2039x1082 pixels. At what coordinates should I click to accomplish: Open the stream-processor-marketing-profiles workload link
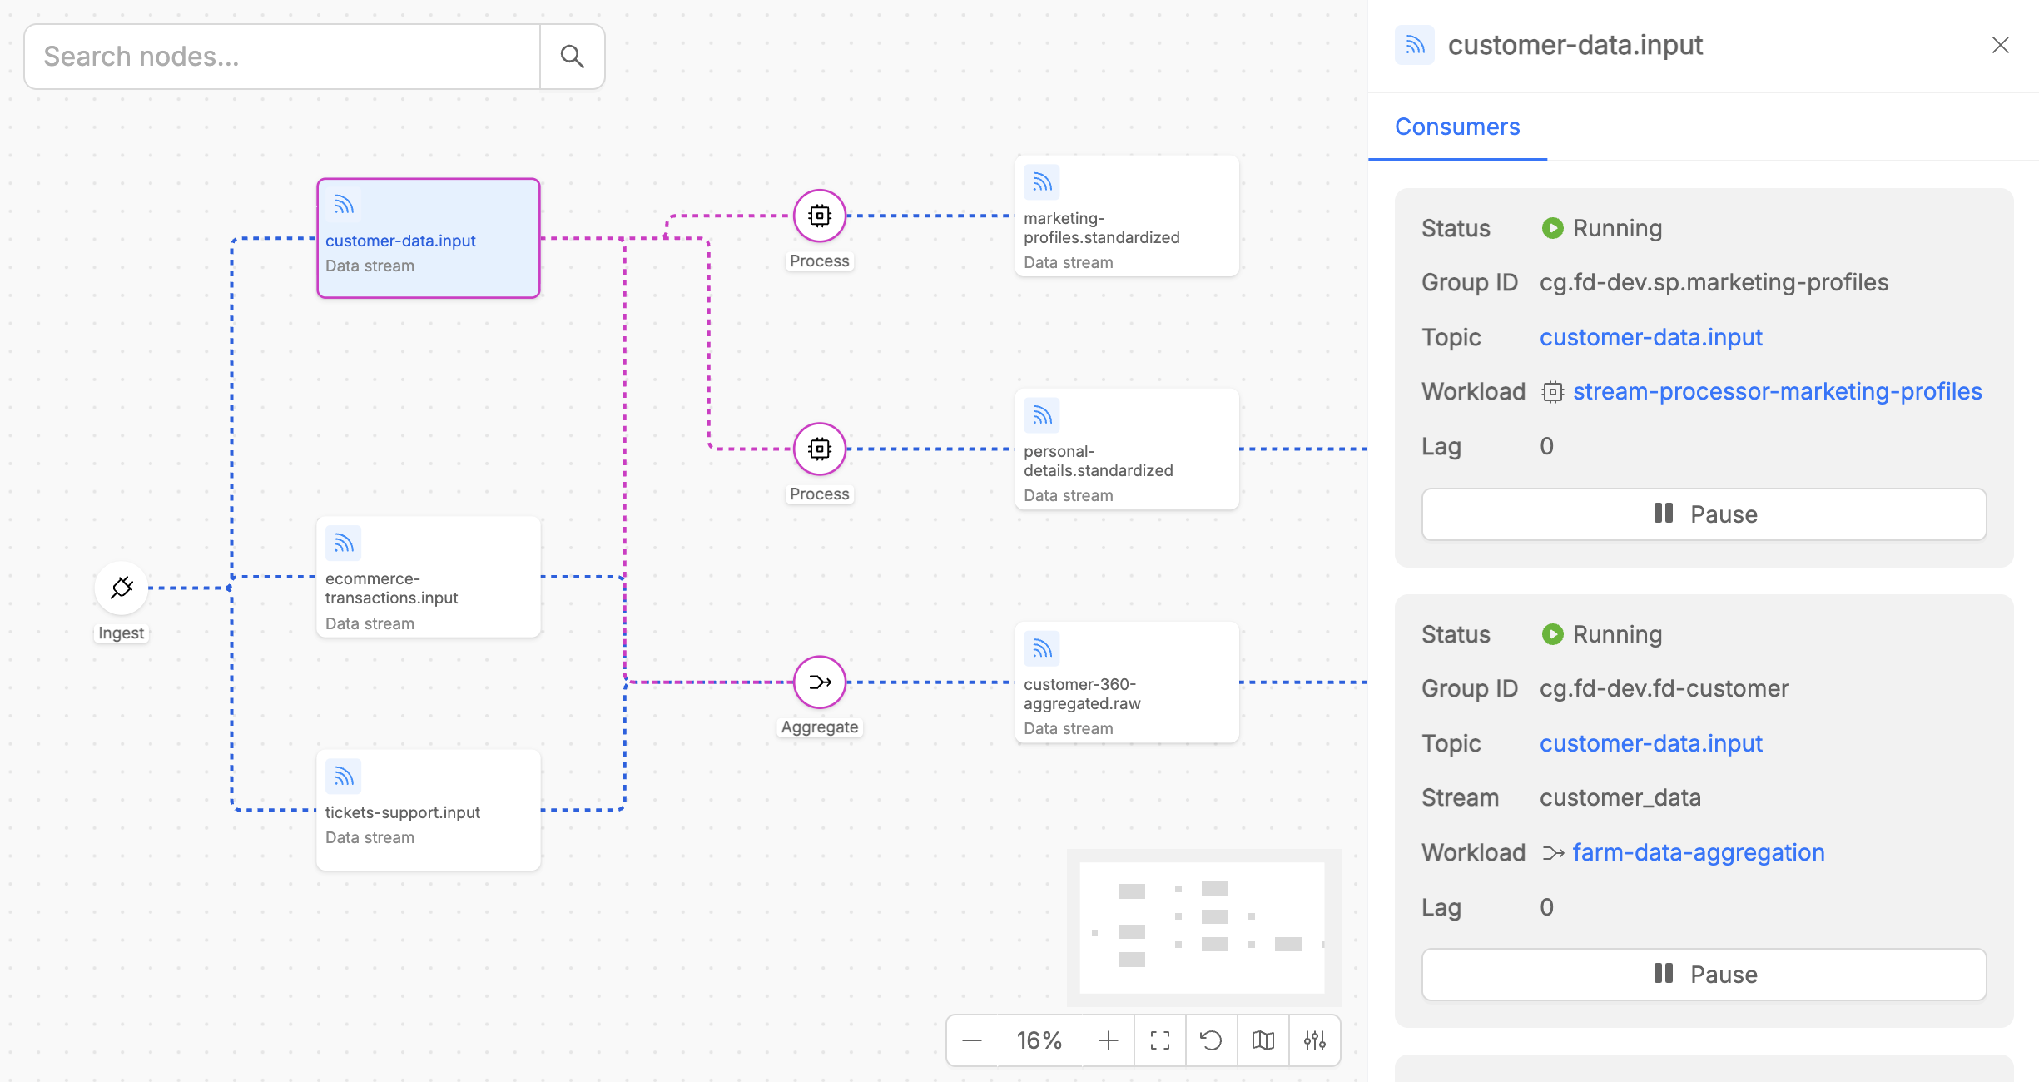tap(1777, 391)
